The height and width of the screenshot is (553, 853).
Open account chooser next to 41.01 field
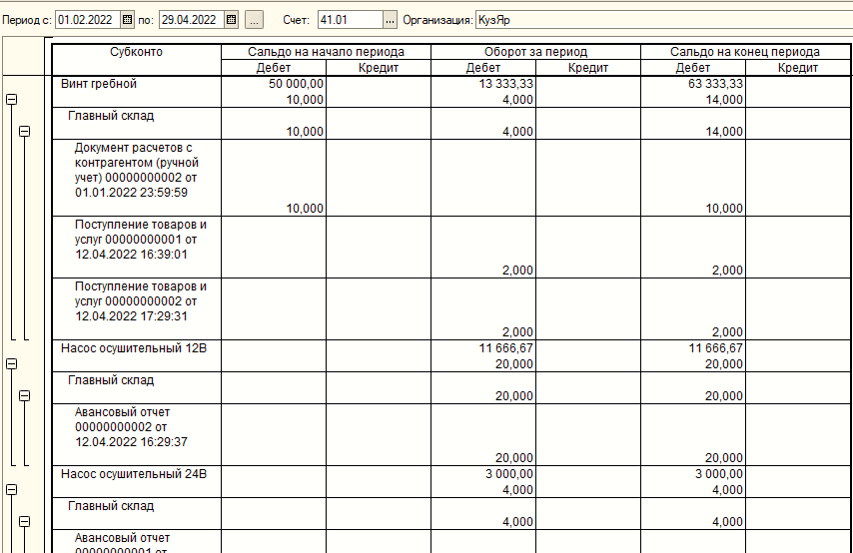391,20
